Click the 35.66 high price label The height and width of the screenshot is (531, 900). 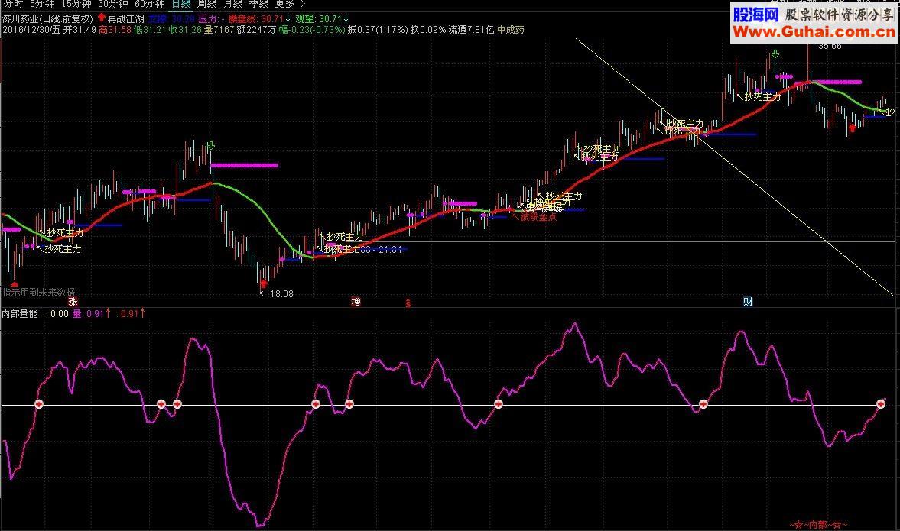[830, 46]
